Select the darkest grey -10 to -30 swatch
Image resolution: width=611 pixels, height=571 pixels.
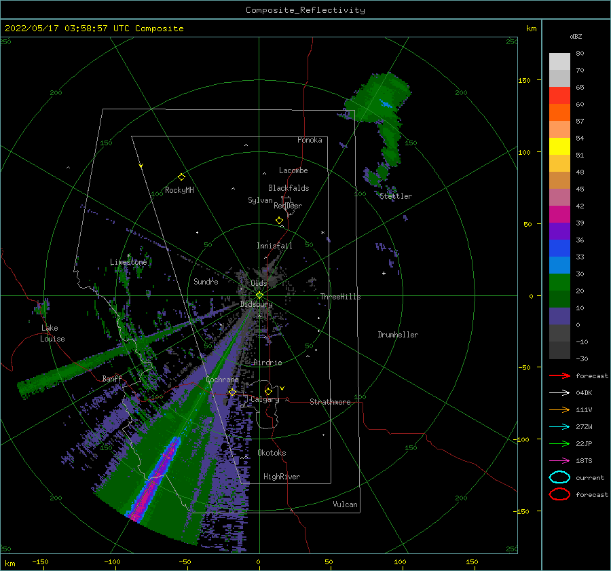[559, 350]
